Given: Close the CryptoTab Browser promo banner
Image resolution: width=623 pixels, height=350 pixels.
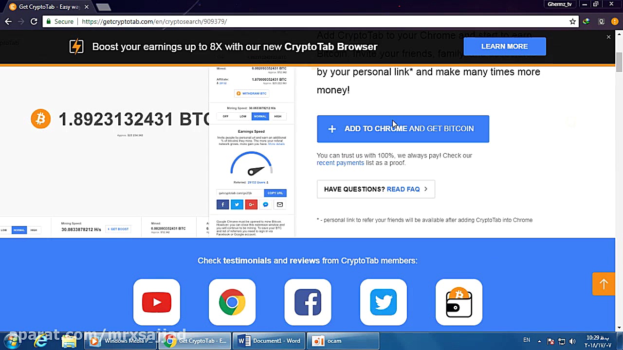Looking at the screenshot, I should [608, 37].
